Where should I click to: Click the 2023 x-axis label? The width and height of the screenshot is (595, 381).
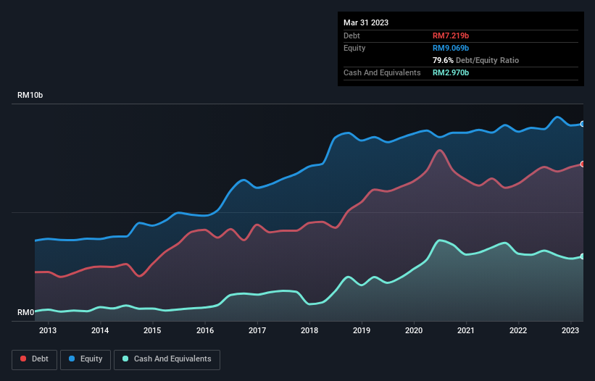(x=570, y=330)
